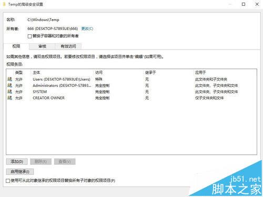Viewport: 263px width, 197px height.
Task: Enable the replace child object permissions checkbox
Action: (8, 181)
